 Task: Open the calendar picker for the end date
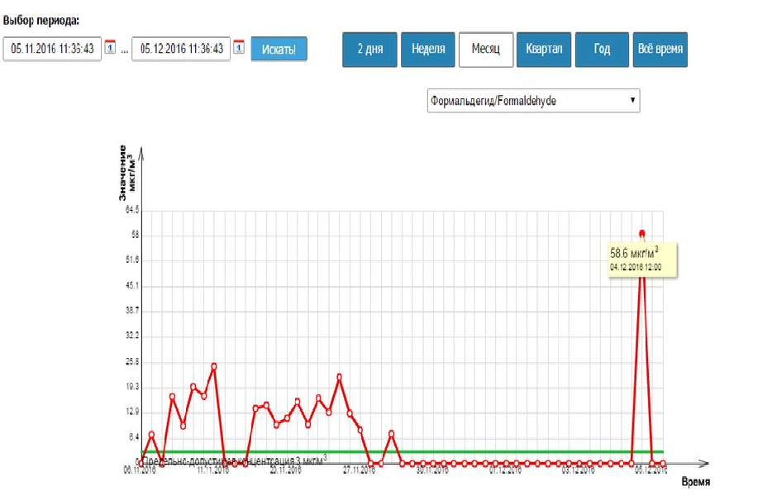[239, 48]
